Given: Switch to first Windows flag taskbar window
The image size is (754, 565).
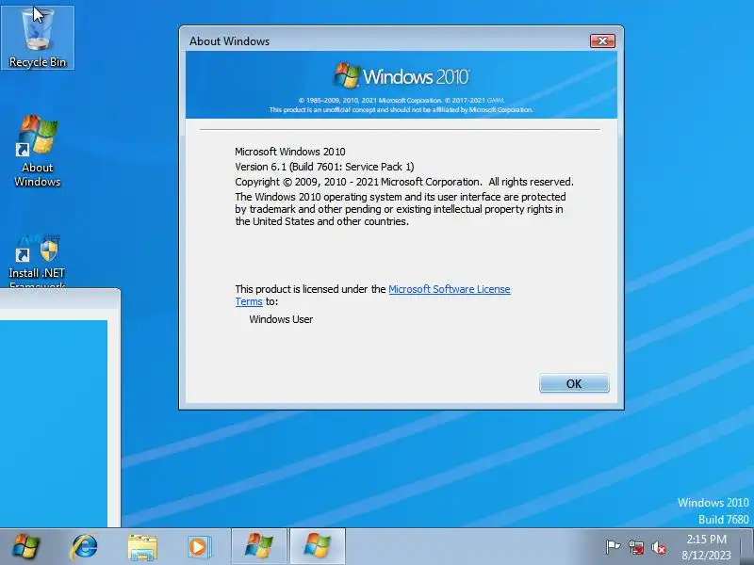Looking at the screenshot, I should tap(259, 546).
